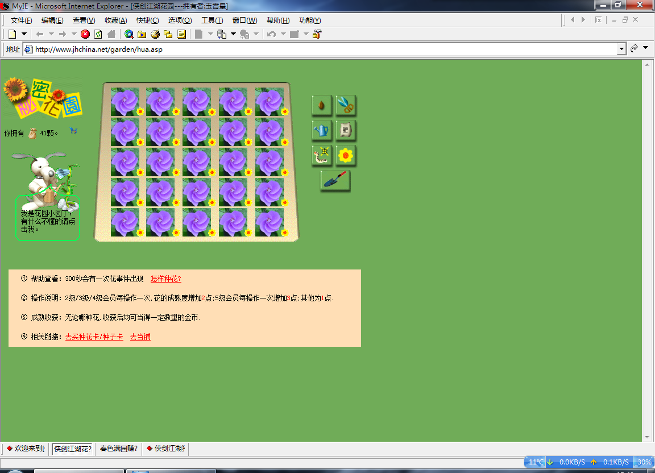Click scrollbar up arrow on page

pos(647,65)
